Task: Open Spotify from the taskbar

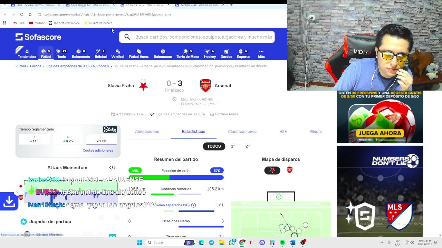Action: (282, 242)
